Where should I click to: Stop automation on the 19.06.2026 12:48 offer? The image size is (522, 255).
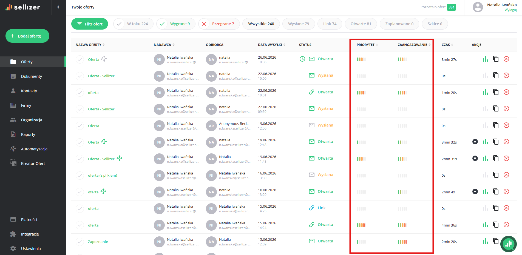tap(475, 142)
